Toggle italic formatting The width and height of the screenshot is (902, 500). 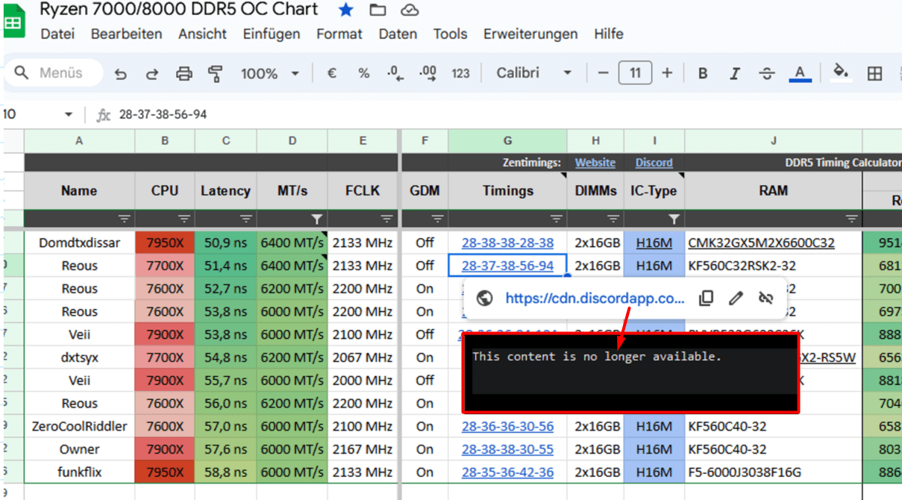click(x=735, y=73)
